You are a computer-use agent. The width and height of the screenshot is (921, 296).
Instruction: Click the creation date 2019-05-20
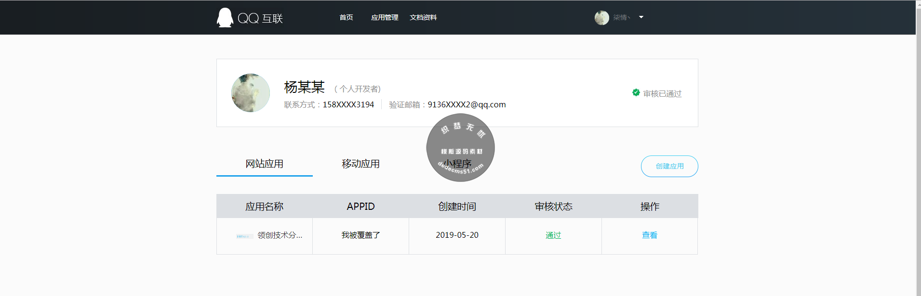point(457,235)
